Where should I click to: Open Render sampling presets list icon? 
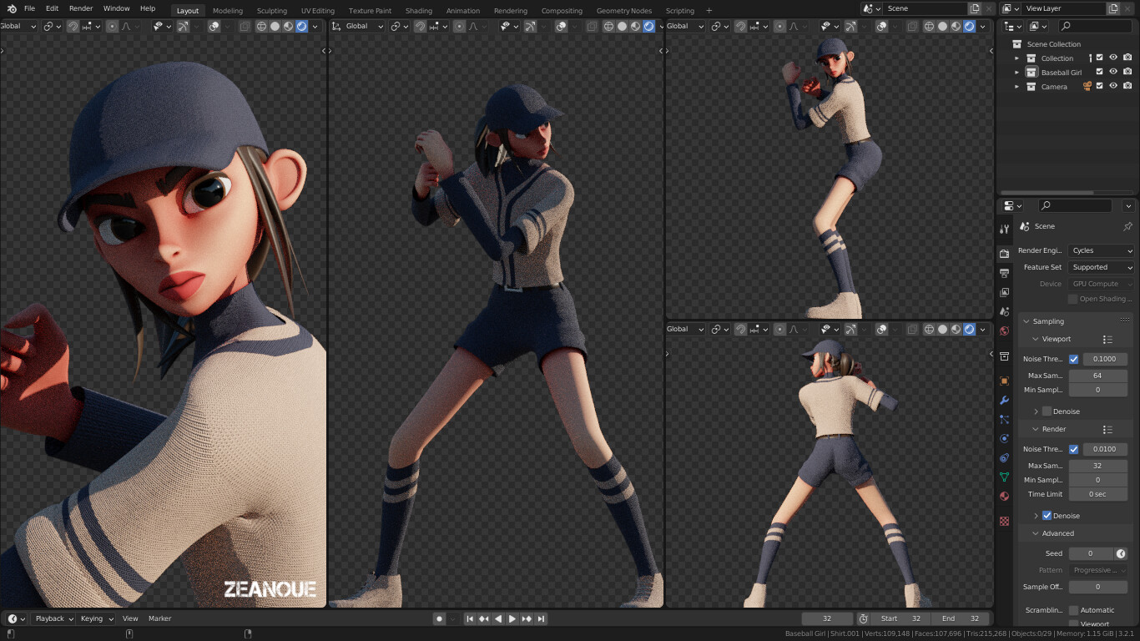1107,430
